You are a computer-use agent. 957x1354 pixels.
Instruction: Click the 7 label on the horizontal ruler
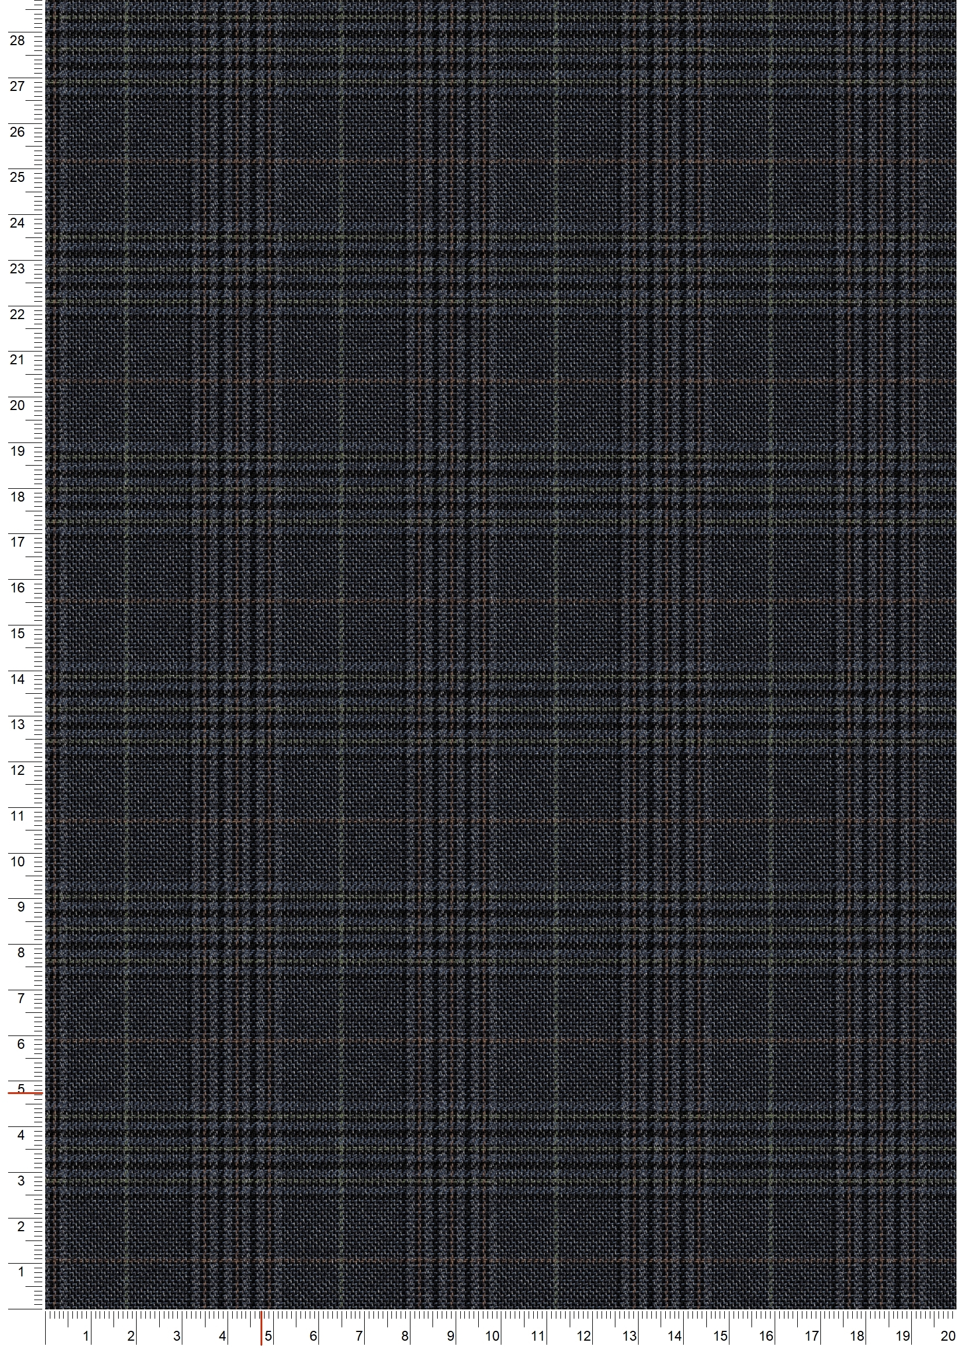click(x=359, y=1336)
